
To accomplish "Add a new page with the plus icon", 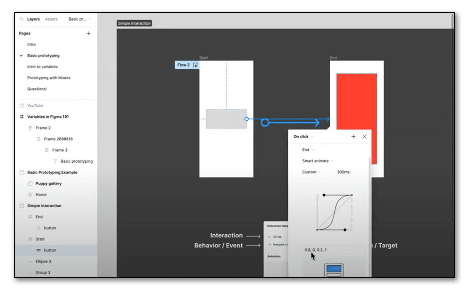I will 88,33.
